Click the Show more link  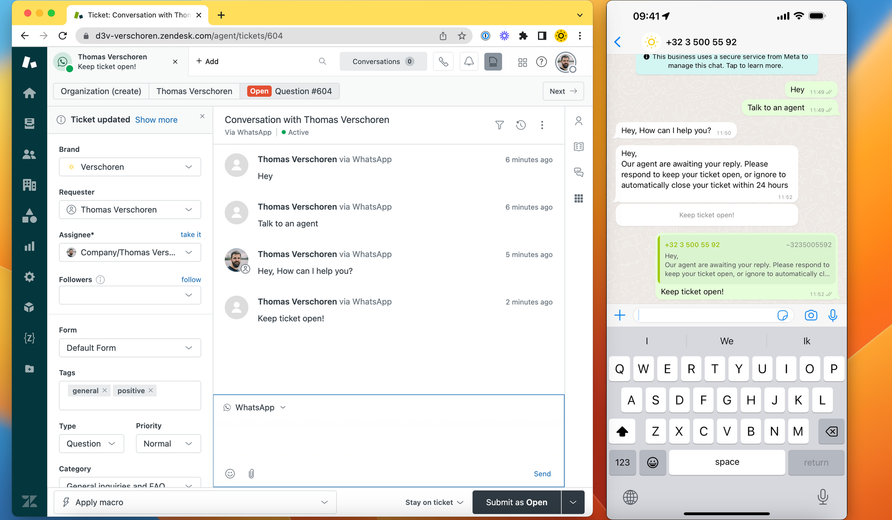pos(156,119)
